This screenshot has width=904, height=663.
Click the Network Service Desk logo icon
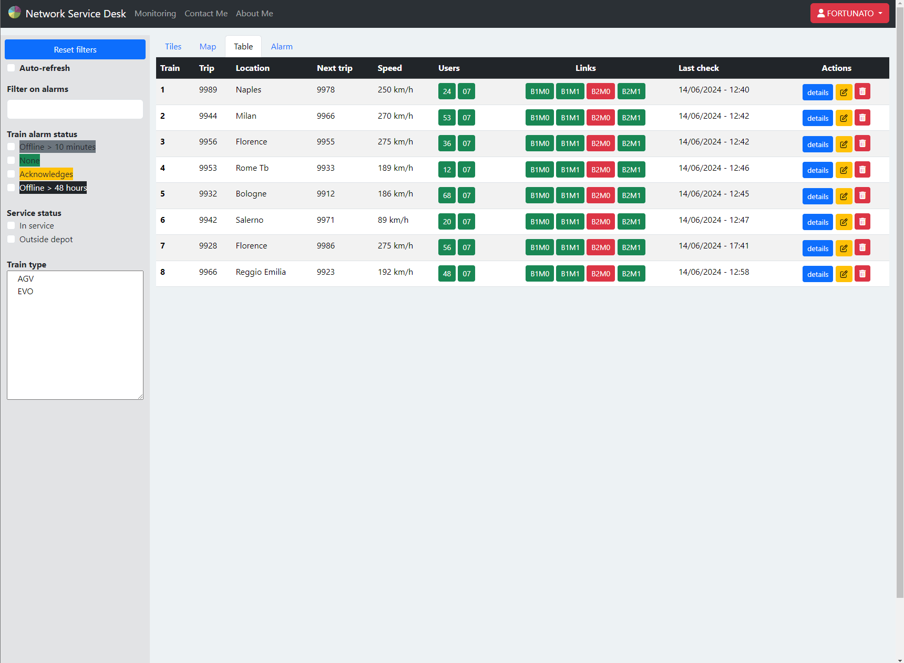15,13
